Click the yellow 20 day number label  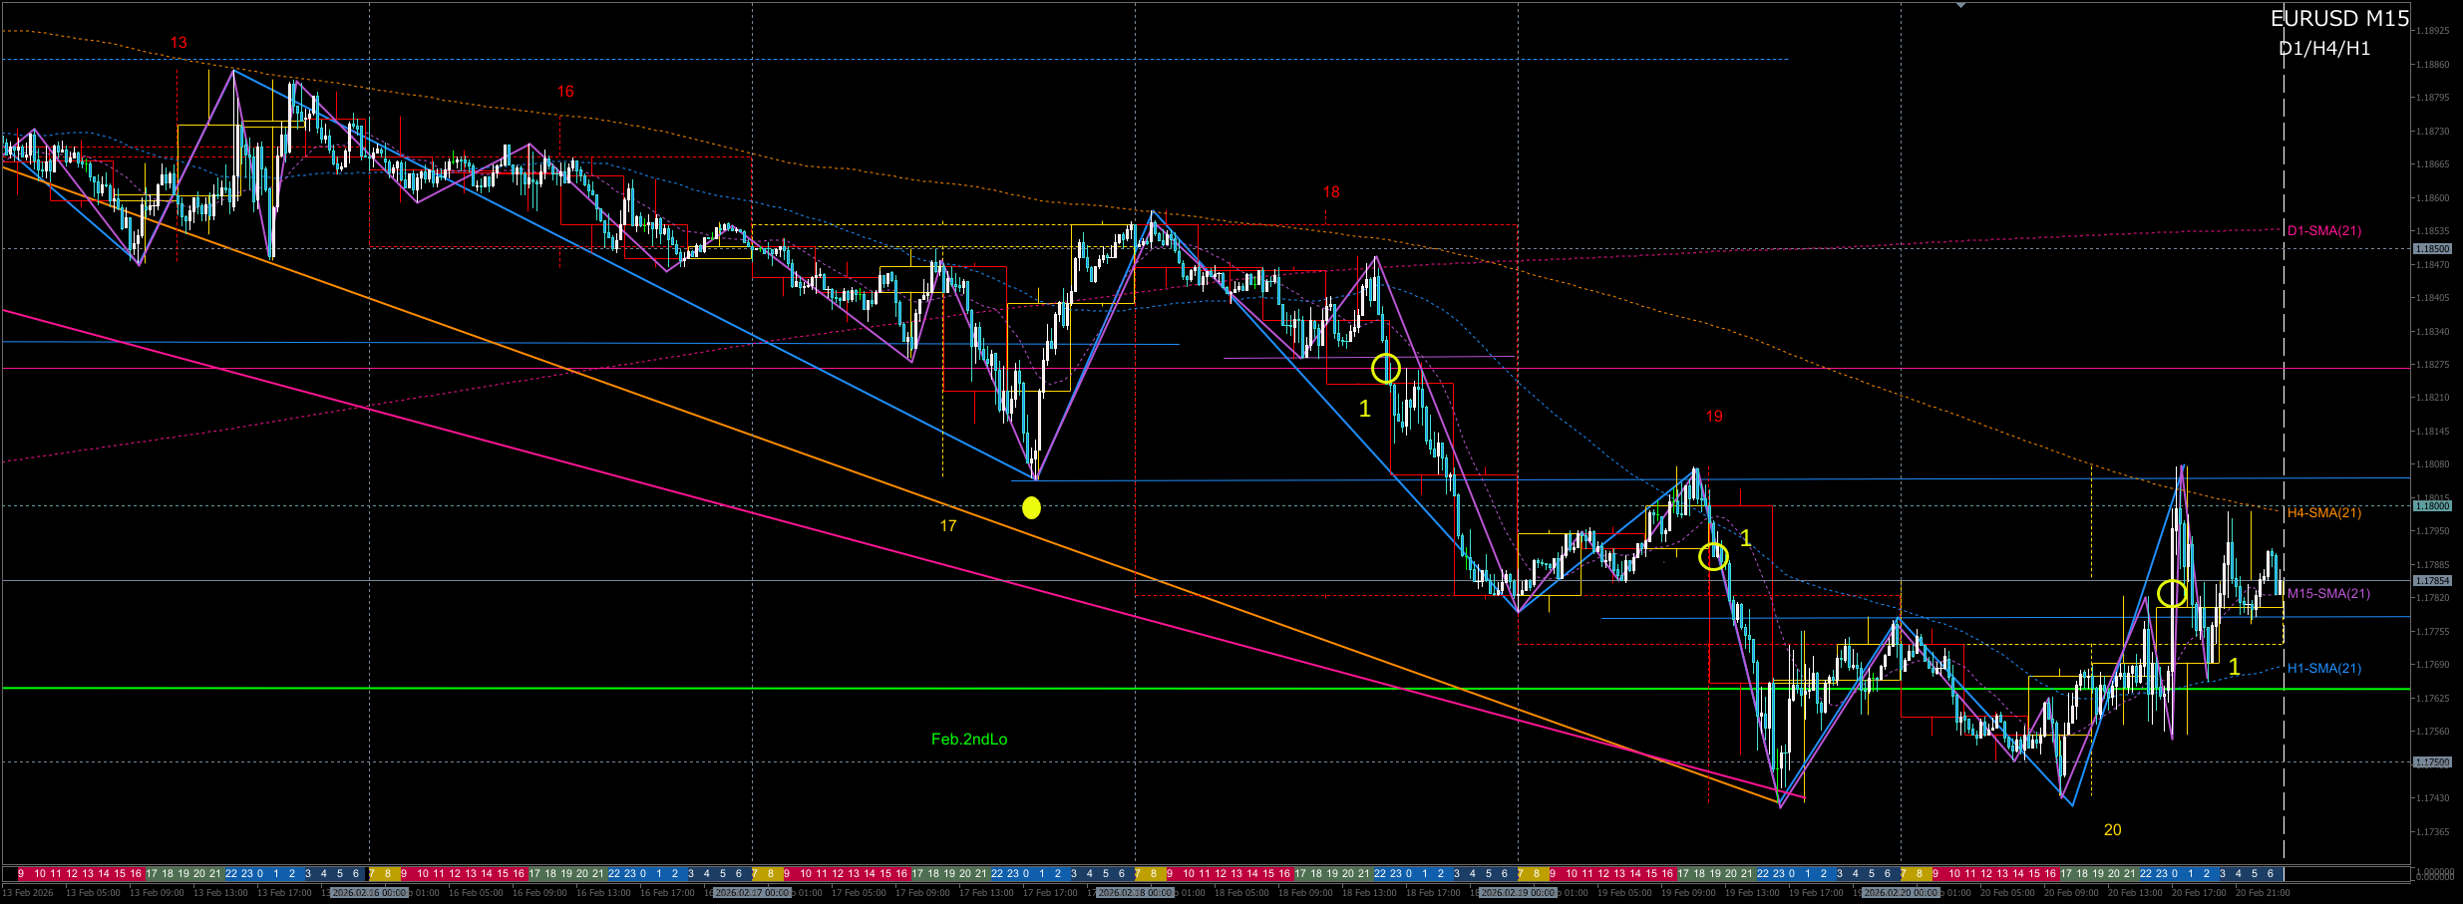coord(2112,830)
